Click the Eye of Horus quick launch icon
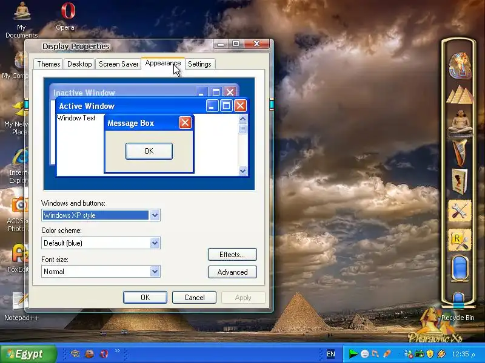Image resolution: width=485 pixels, height=363 pixels. point(75,354)
